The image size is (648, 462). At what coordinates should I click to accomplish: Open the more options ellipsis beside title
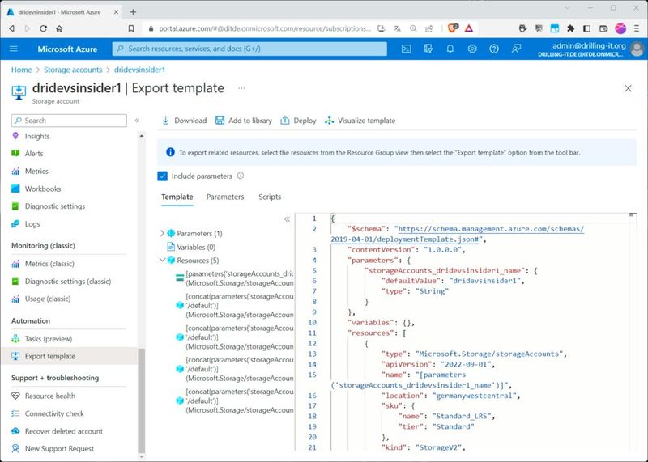click(x=241, y=88)
